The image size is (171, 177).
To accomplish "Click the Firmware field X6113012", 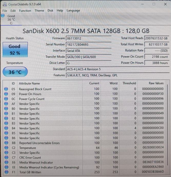I will tap(88, 38).
